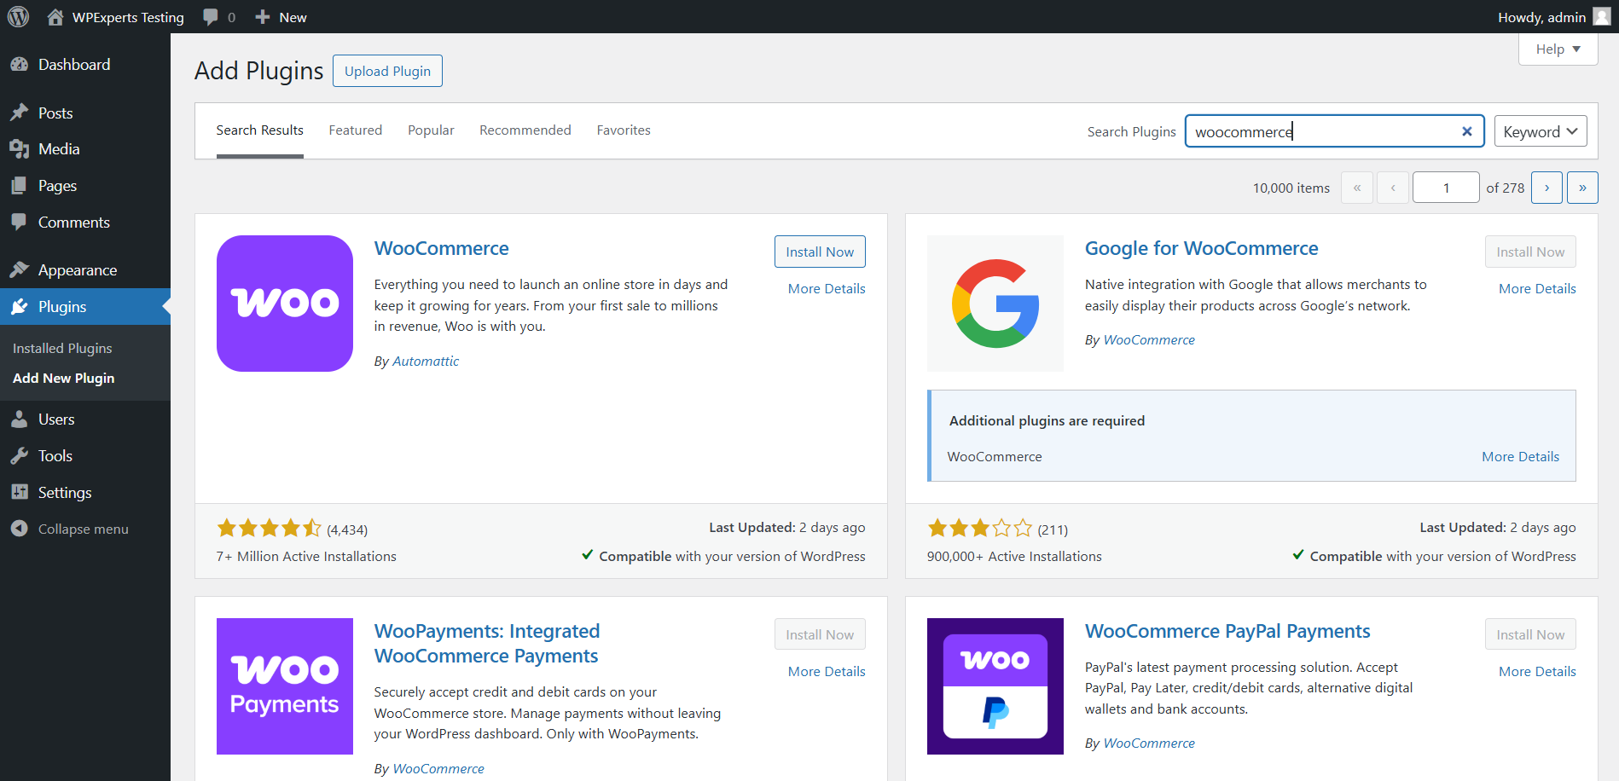
Task: Switch to the Featured tab
Action: click(x=356, y=130)
